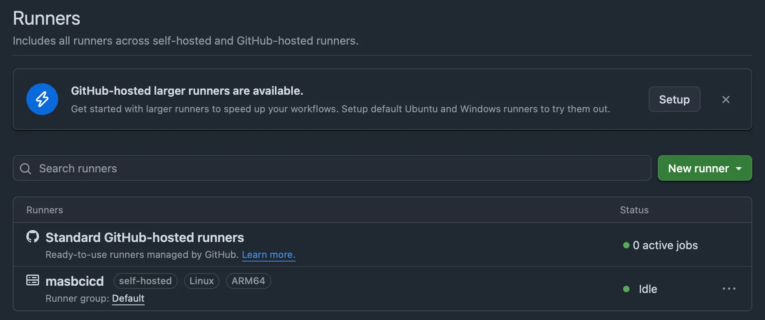The image size is (765, 320).
Task: Click the green dot beside active jobs
Action: [626, 245]
